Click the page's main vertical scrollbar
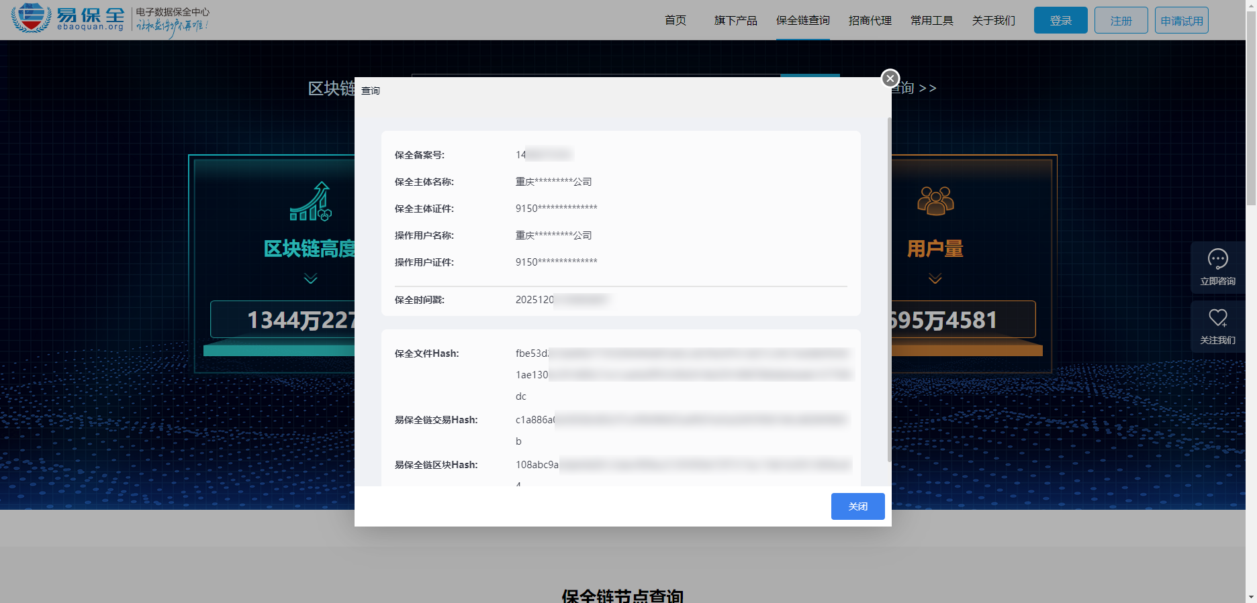Viewport: 1257px width, 603px height. click(1251, 107)
